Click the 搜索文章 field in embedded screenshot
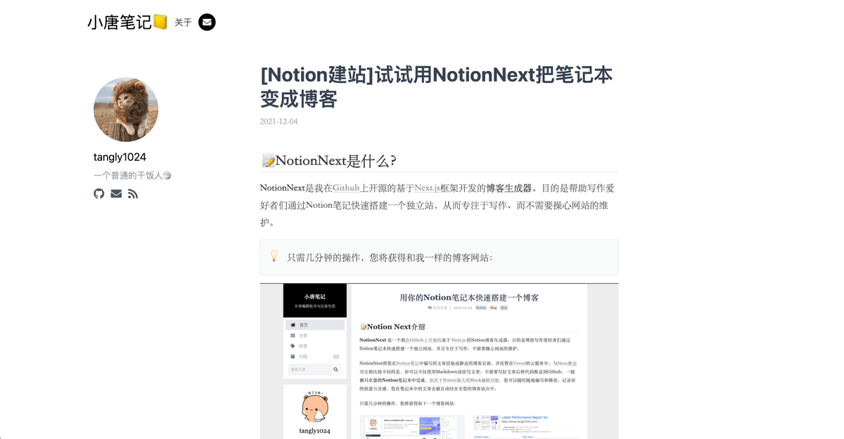The height and width of the screenshot is (439, 844). pyautogui.click(x=309, y=369)
